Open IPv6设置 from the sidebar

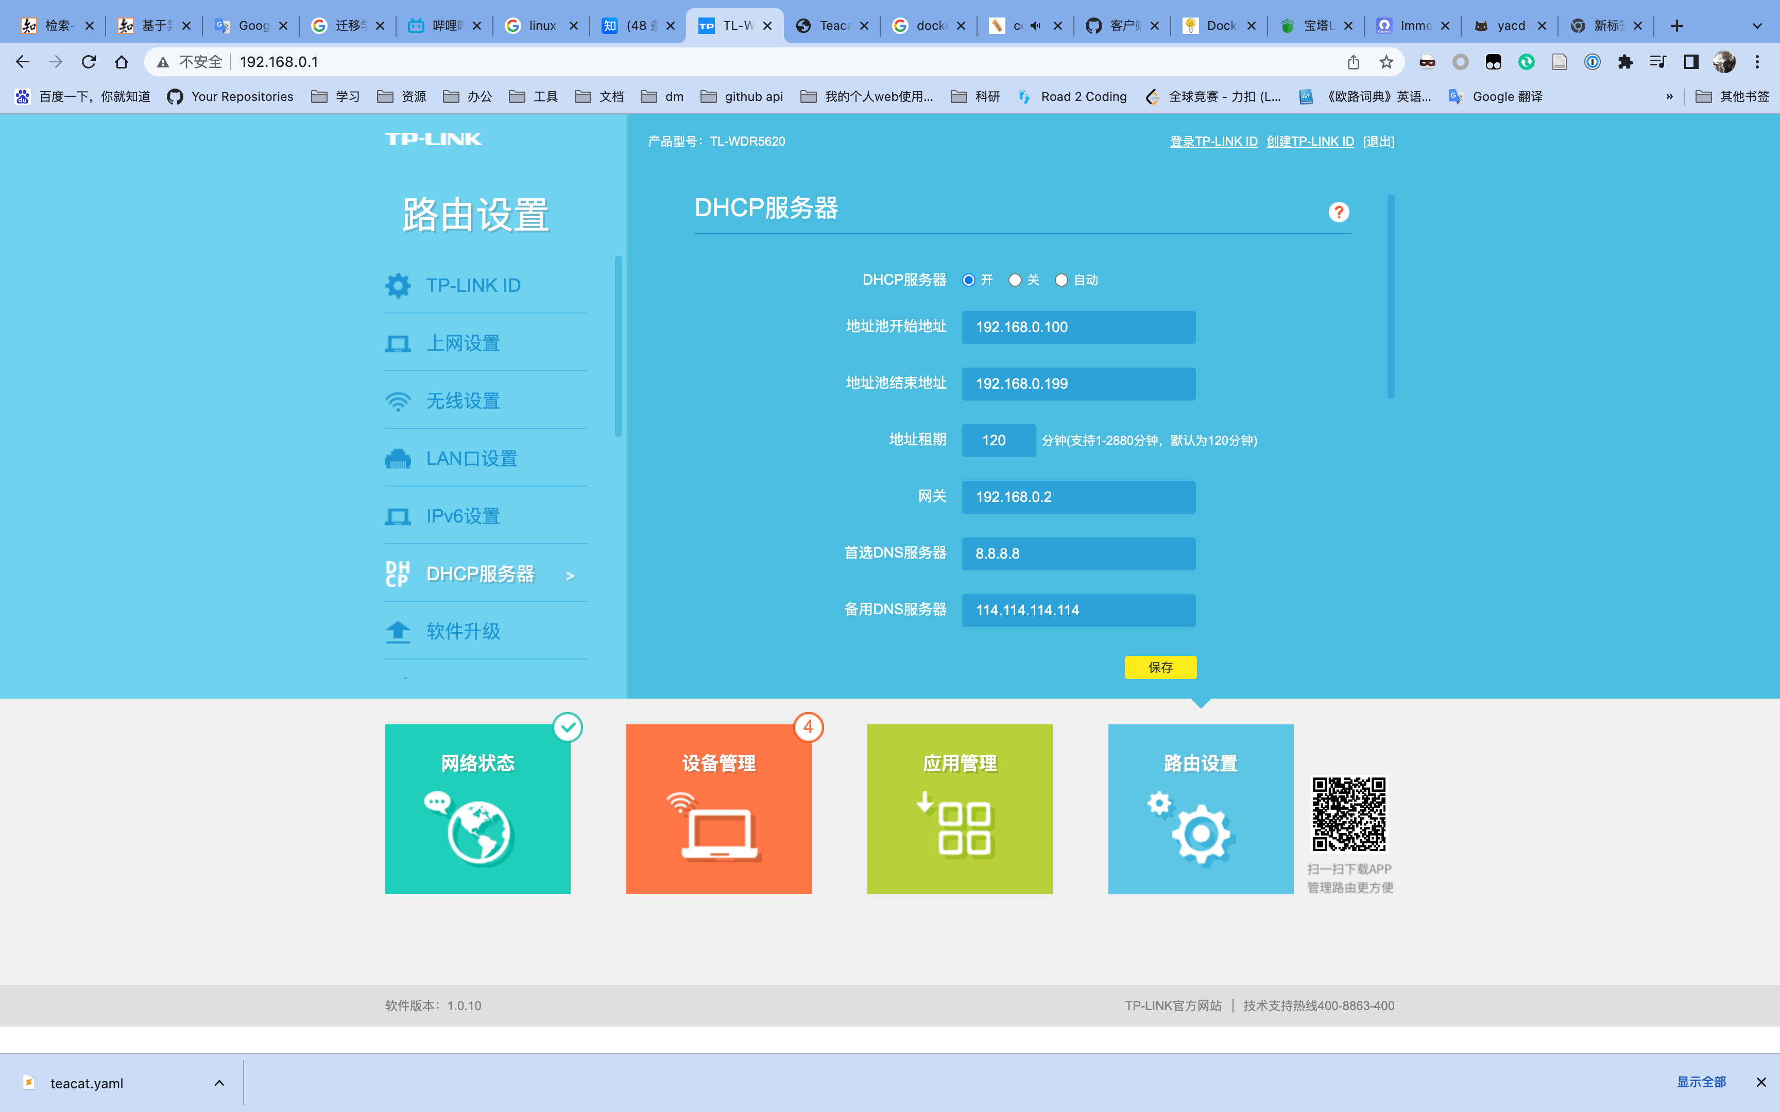pos(399,515)
